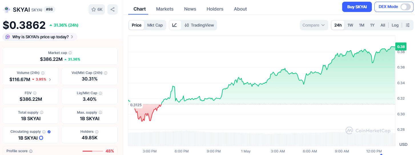Switch to the News tab
This screenshot has width=415, height=155.
pyautogui.click(x=190, y=9)
